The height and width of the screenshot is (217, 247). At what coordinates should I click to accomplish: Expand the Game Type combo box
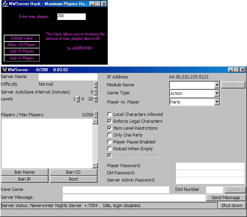pyautogui.click(x=216, y=94)
